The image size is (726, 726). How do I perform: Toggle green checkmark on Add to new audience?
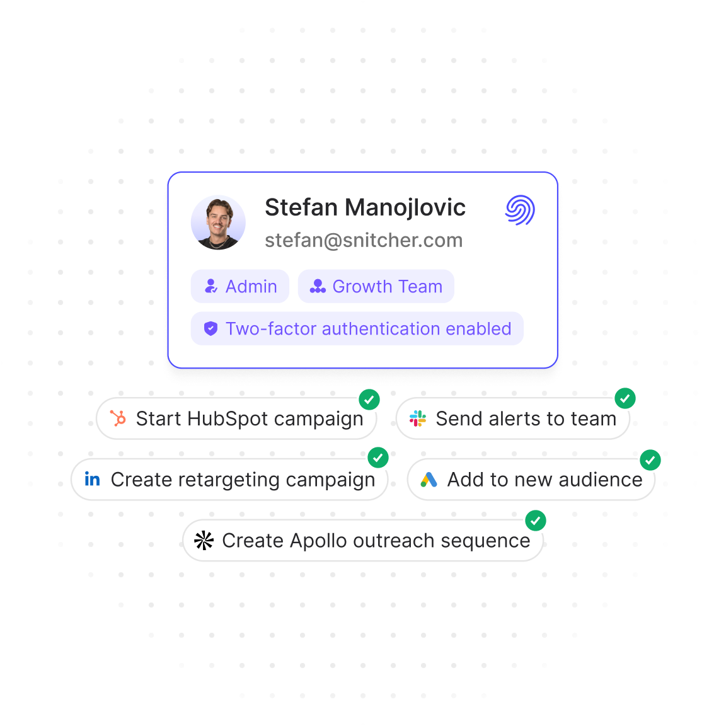point(650,460)
